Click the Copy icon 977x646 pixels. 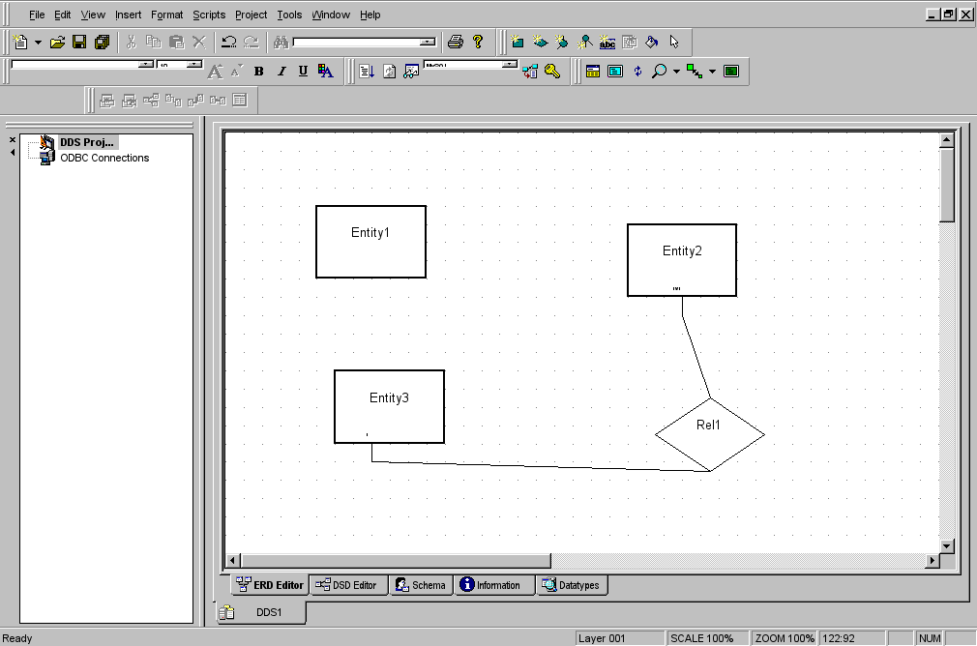(153, 42)
